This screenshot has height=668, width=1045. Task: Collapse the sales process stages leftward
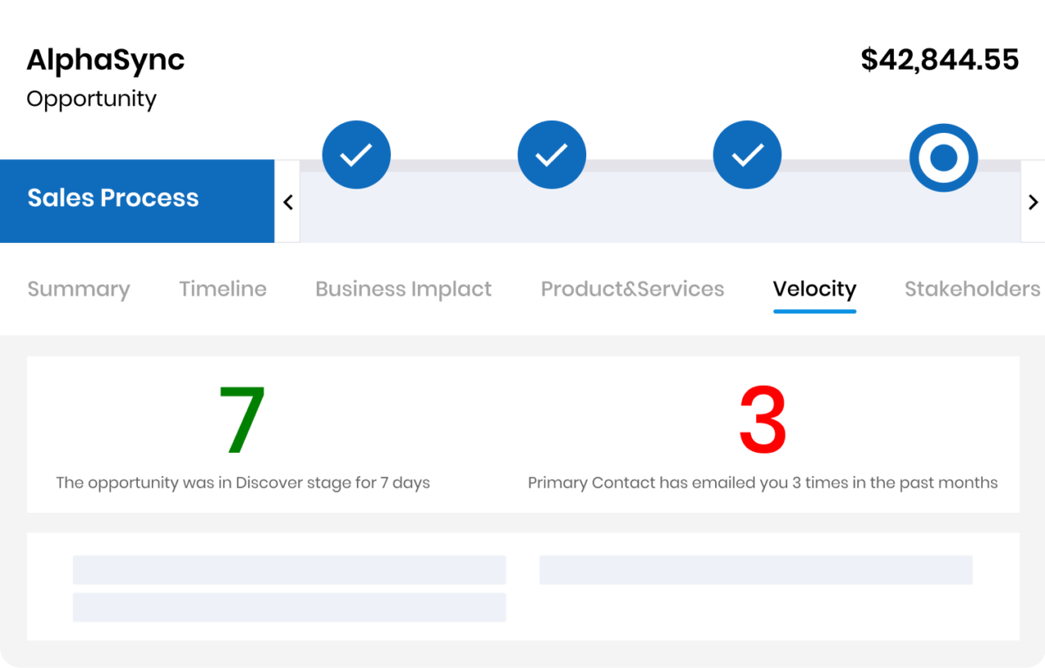point(287,201)
